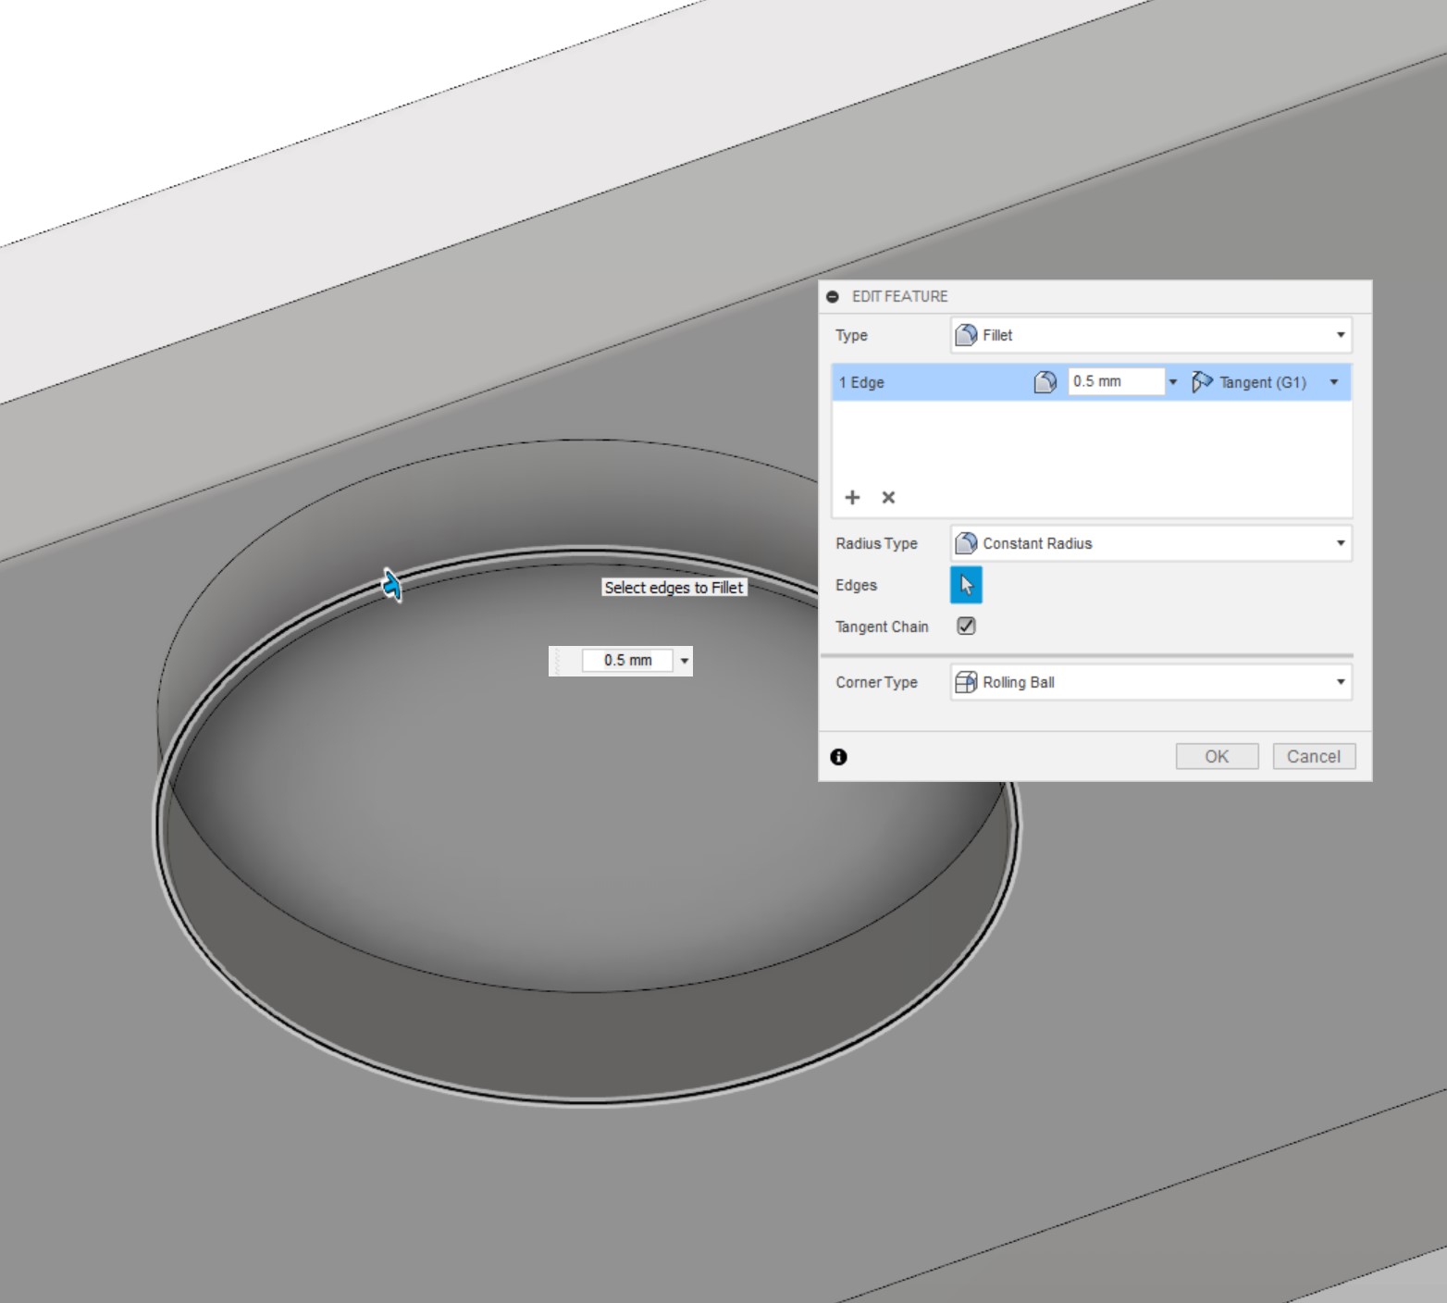Add a new selection set with plus icon

click(x=852, y=498)
